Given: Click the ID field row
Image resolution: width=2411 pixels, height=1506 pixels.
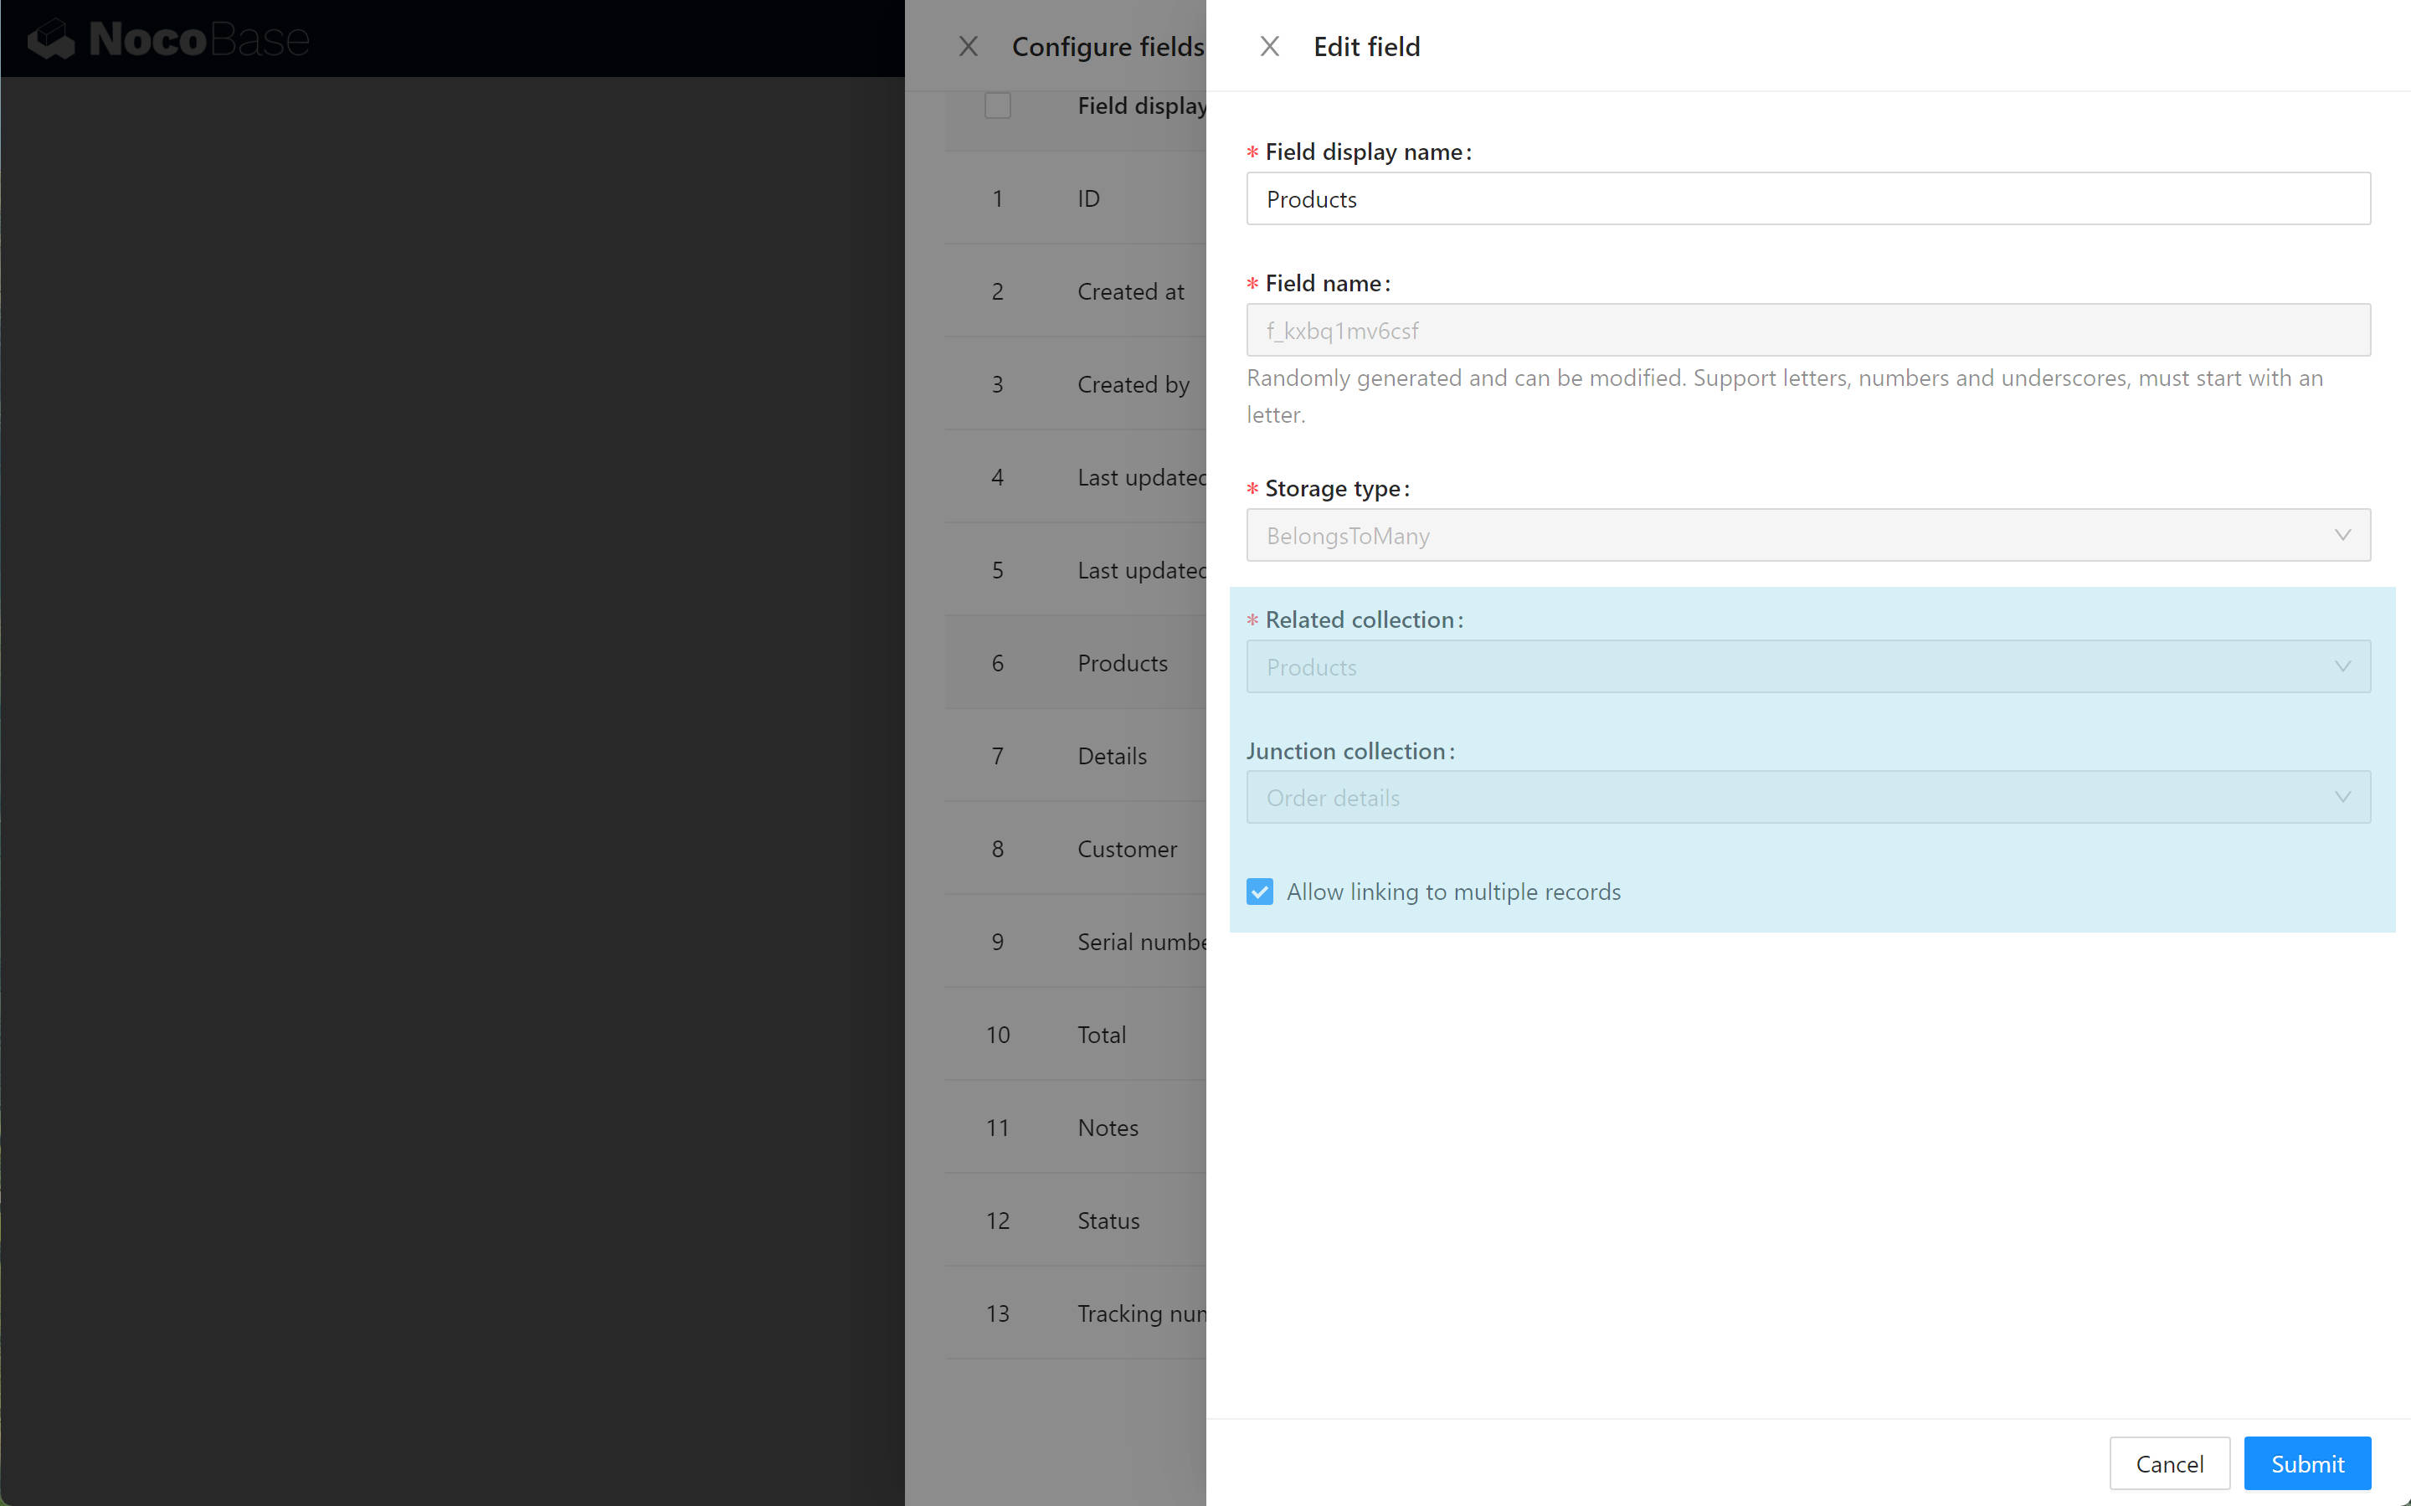Looking at the screenshot, I should 1088,199.
